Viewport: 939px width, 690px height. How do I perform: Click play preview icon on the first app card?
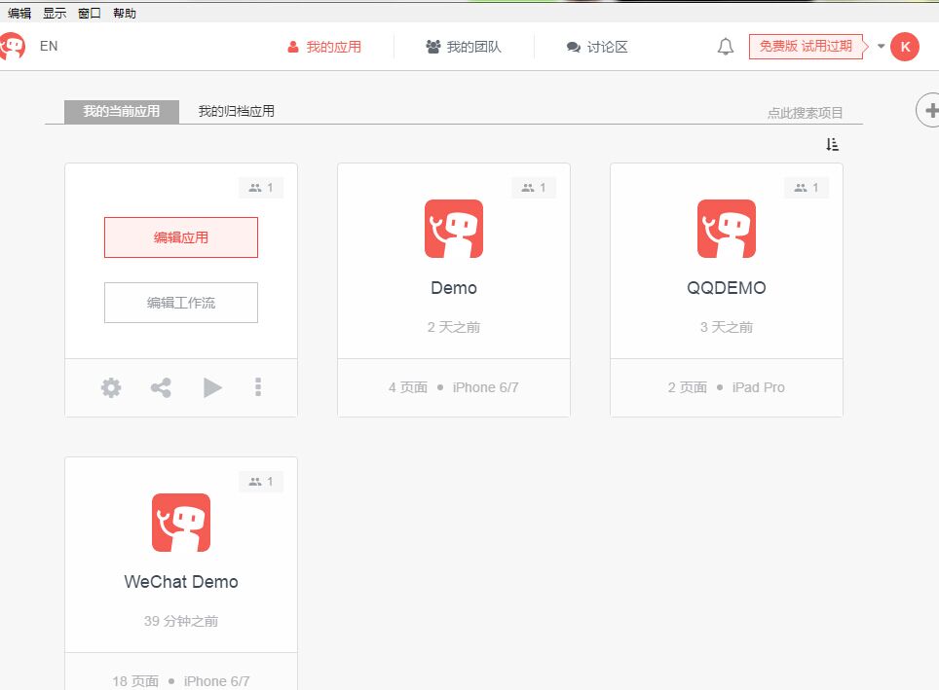point(212,387)
